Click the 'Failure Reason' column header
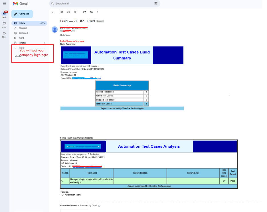Viewport: 267px width, 212px height. (140, 173)
